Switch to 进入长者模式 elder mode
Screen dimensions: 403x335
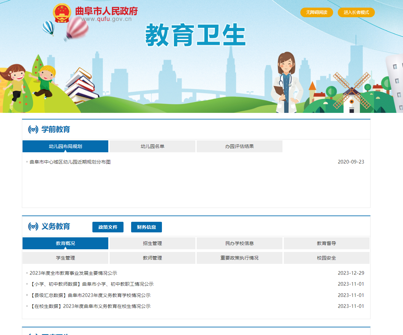356,12
